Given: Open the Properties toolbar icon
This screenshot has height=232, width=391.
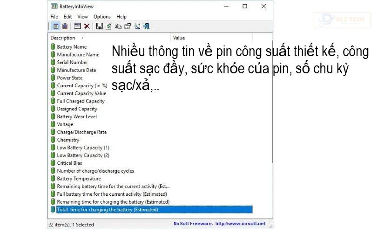Looking at the screenshot, I should click(128, 26).
